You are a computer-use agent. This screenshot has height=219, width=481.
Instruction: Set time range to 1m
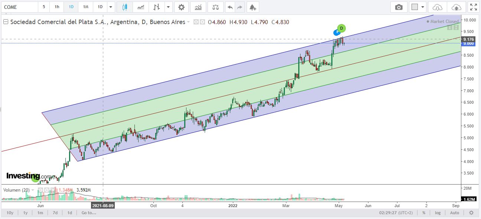coord(40,213)
